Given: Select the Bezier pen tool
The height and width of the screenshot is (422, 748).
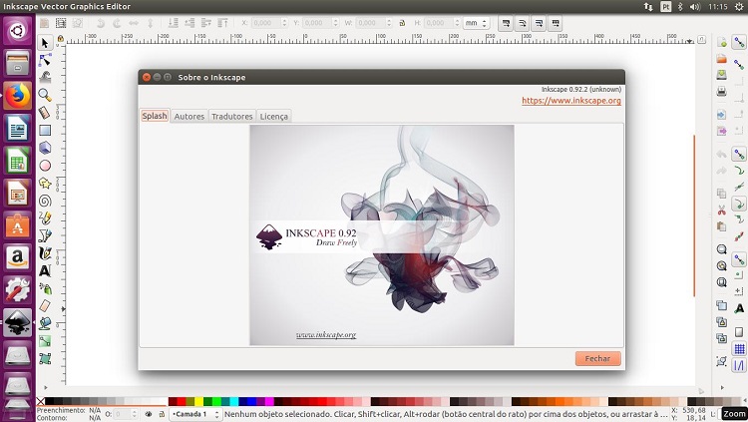Looking at the screenshot, I should coord(45,235).
